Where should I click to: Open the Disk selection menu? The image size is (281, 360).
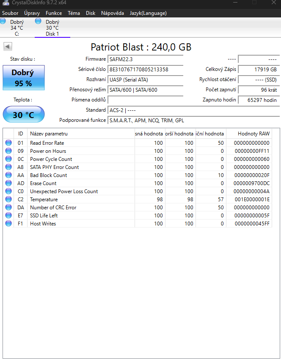pos(90,13)
